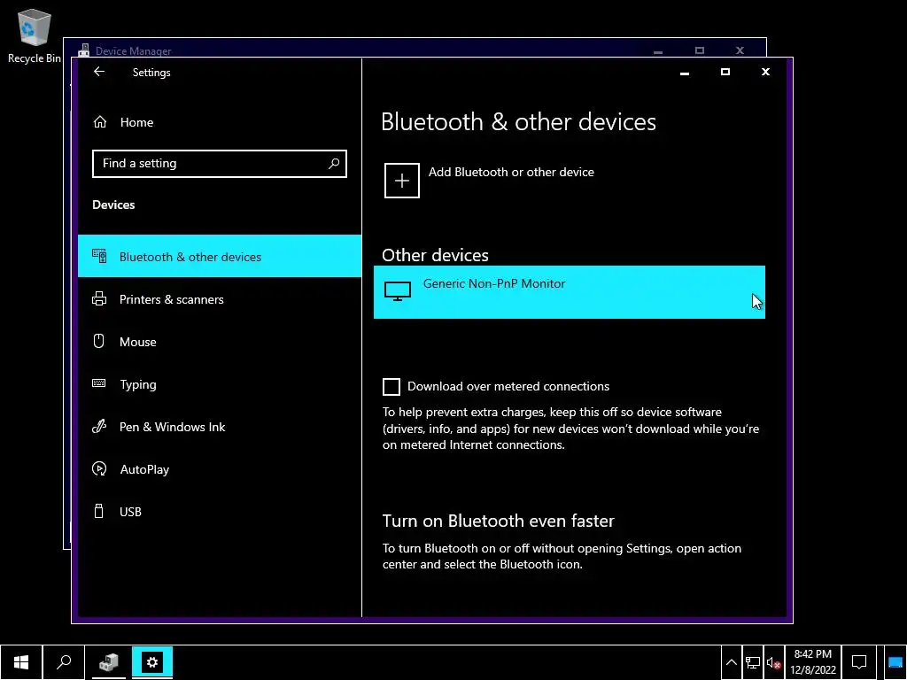Screen dimensions: 907x680
Task: Click the Find a setting search box
Action: pos(220,164)
